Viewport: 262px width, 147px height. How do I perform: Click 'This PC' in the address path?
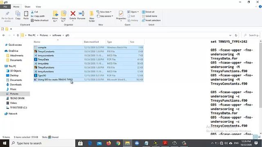[32, 36]
